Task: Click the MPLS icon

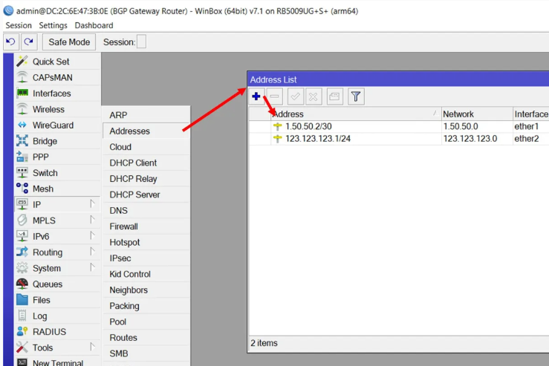Action: [x=22, y=220]
